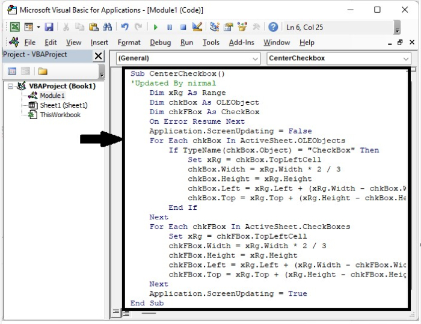
Task: Save the project with the floppy disk icon
Action: tap(49, 27)
